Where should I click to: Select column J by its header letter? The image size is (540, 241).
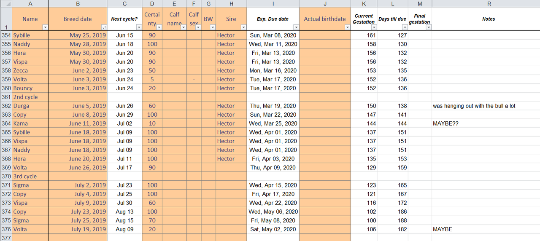tap(325, 4)
